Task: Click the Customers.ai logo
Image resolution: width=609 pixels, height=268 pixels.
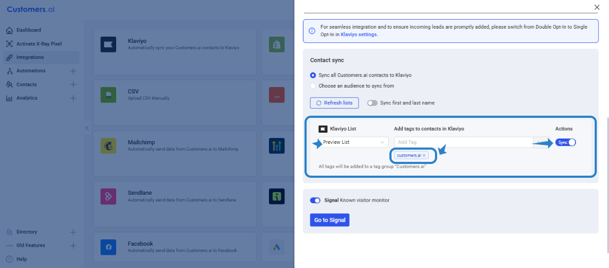Action: (x=31, y=9)
